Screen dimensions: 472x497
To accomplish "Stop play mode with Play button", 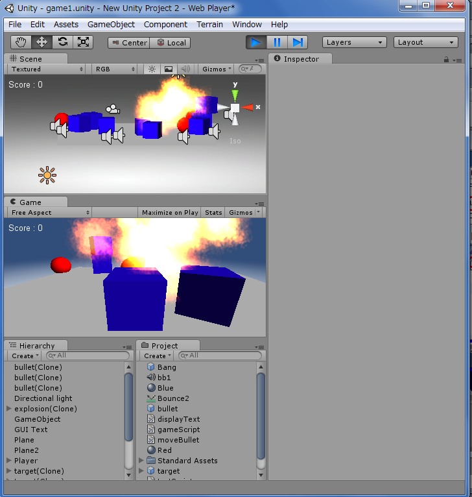I will (256, 42).
